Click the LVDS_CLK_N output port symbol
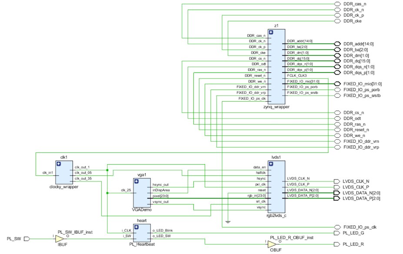This screenshot has height=254, width=403. pos(336,181)
